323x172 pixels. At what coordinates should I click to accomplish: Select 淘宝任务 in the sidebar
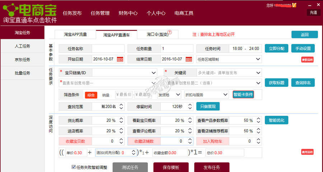click(x=22, y=33)
